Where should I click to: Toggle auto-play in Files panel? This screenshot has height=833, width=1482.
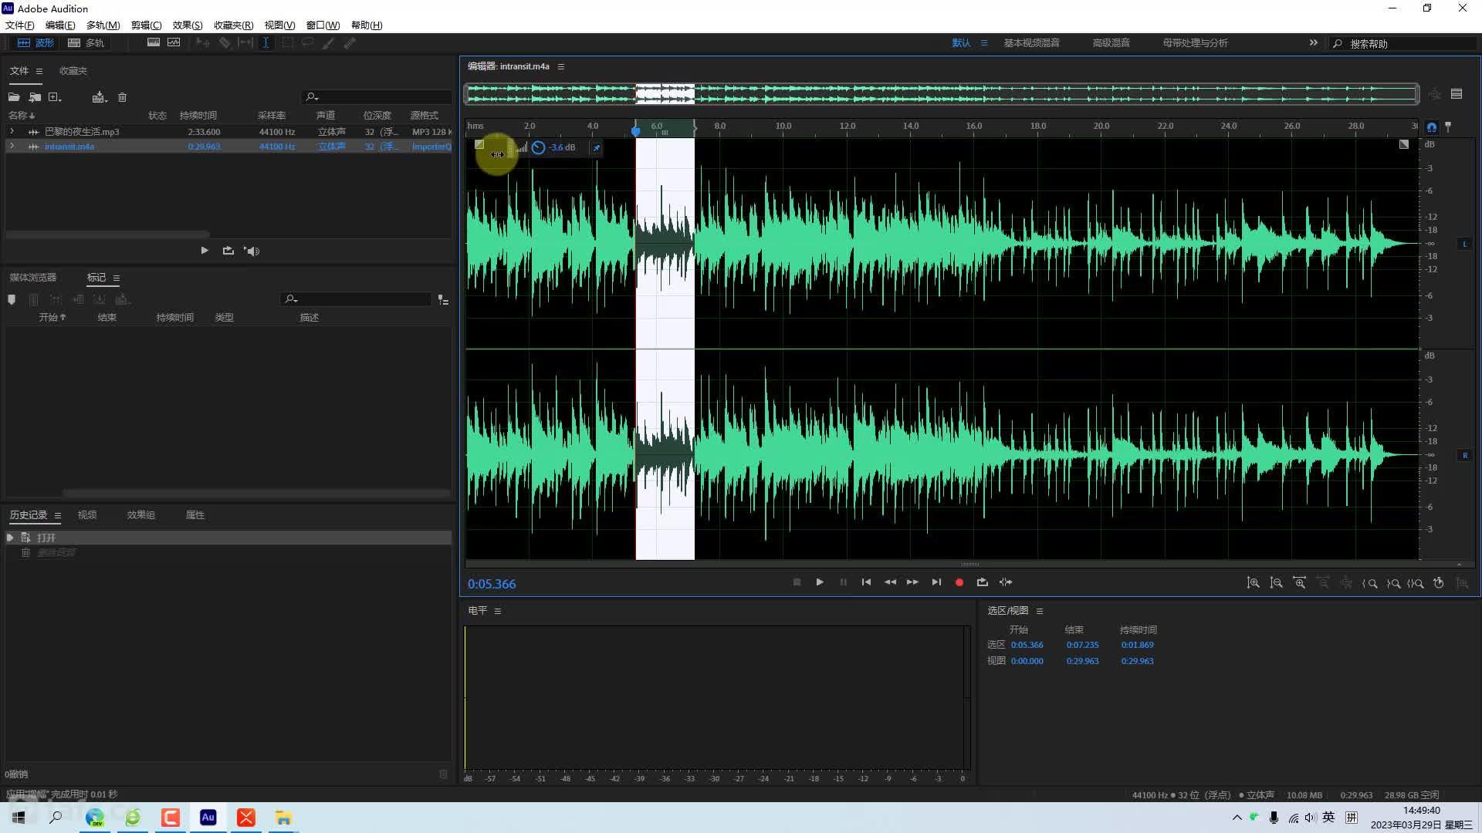click(252, 251)
